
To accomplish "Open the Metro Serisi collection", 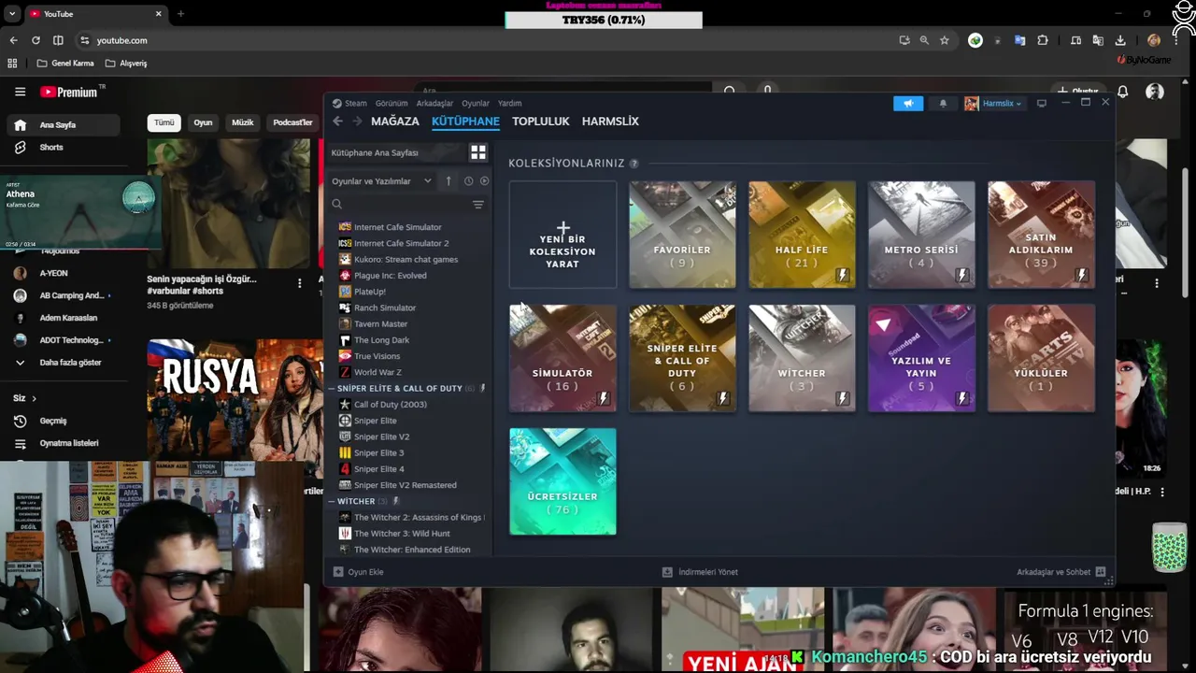I will click(x=921, y=235).
